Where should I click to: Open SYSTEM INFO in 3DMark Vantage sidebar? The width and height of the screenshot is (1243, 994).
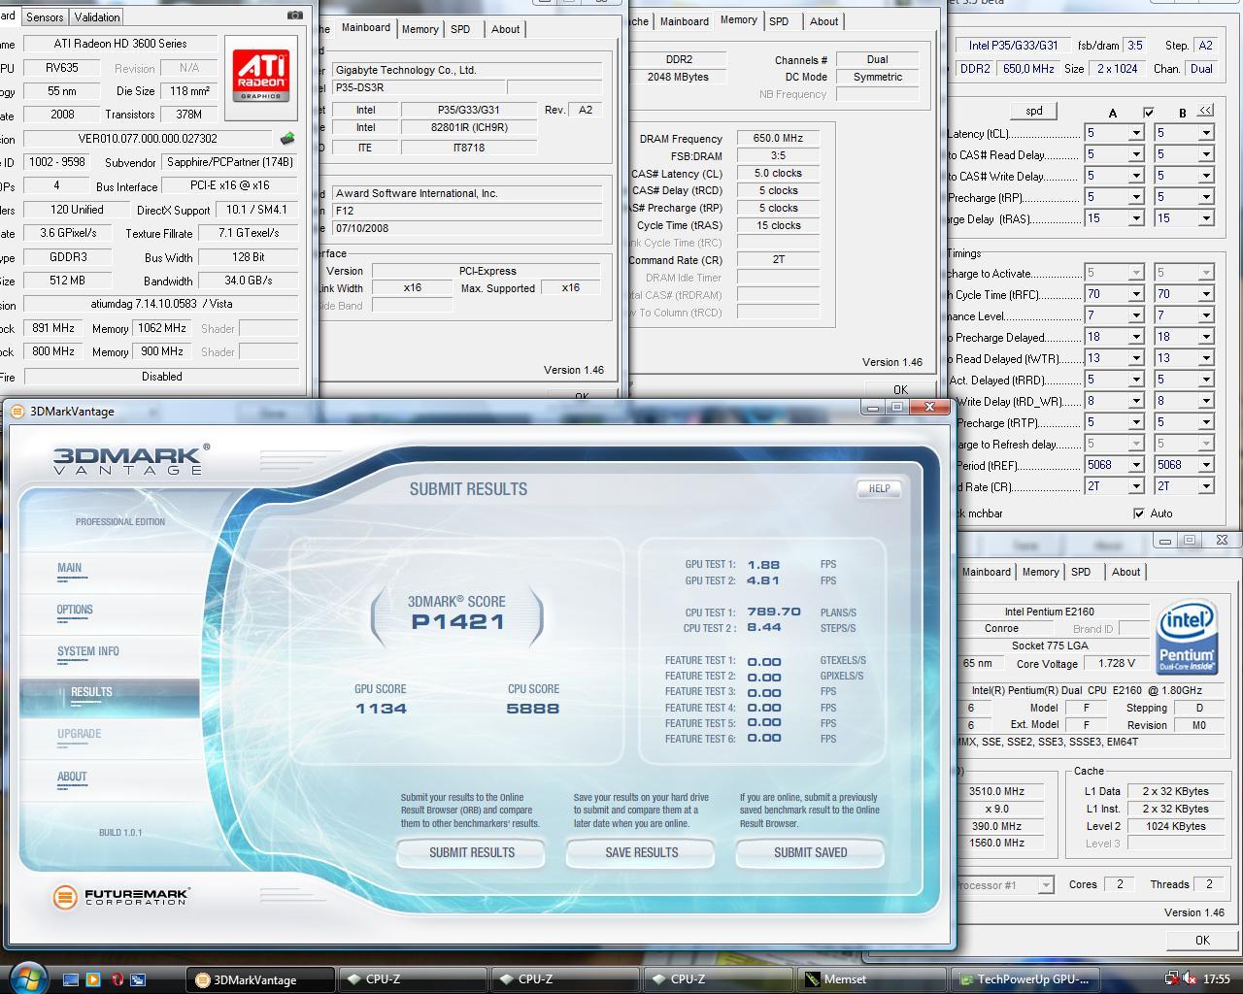click(x=88, y=651)
